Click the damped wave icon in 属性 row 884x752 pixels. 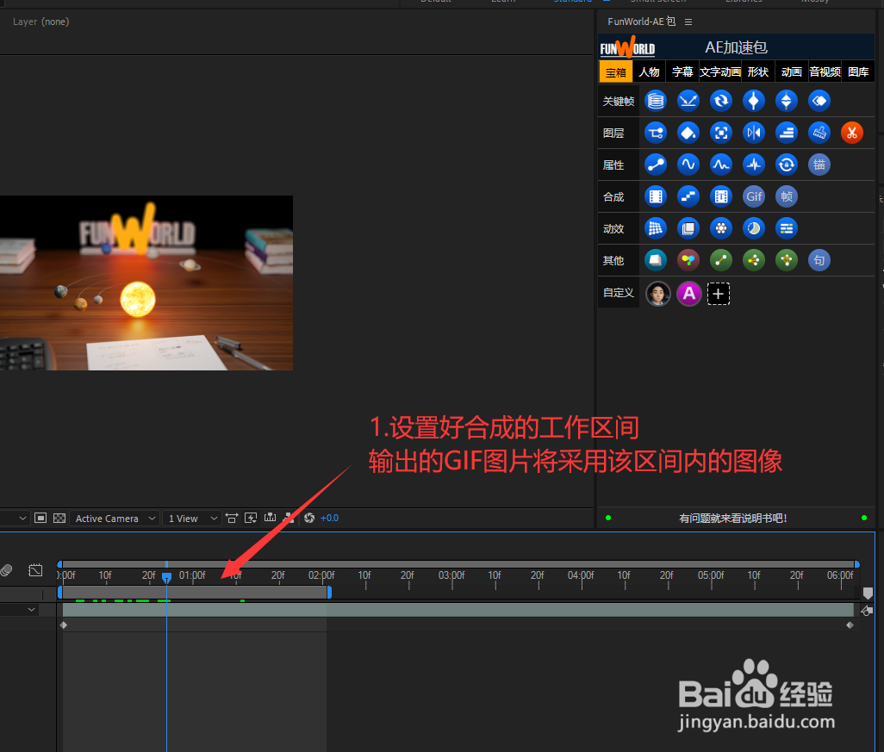coord(720,165)
